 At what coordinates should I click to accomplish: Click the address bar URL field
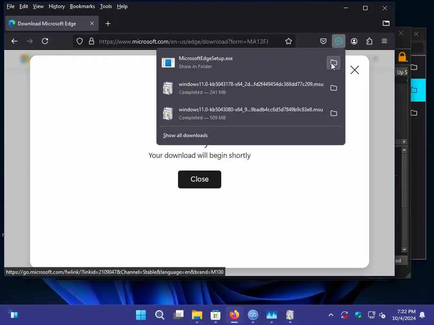pos(184,41)
